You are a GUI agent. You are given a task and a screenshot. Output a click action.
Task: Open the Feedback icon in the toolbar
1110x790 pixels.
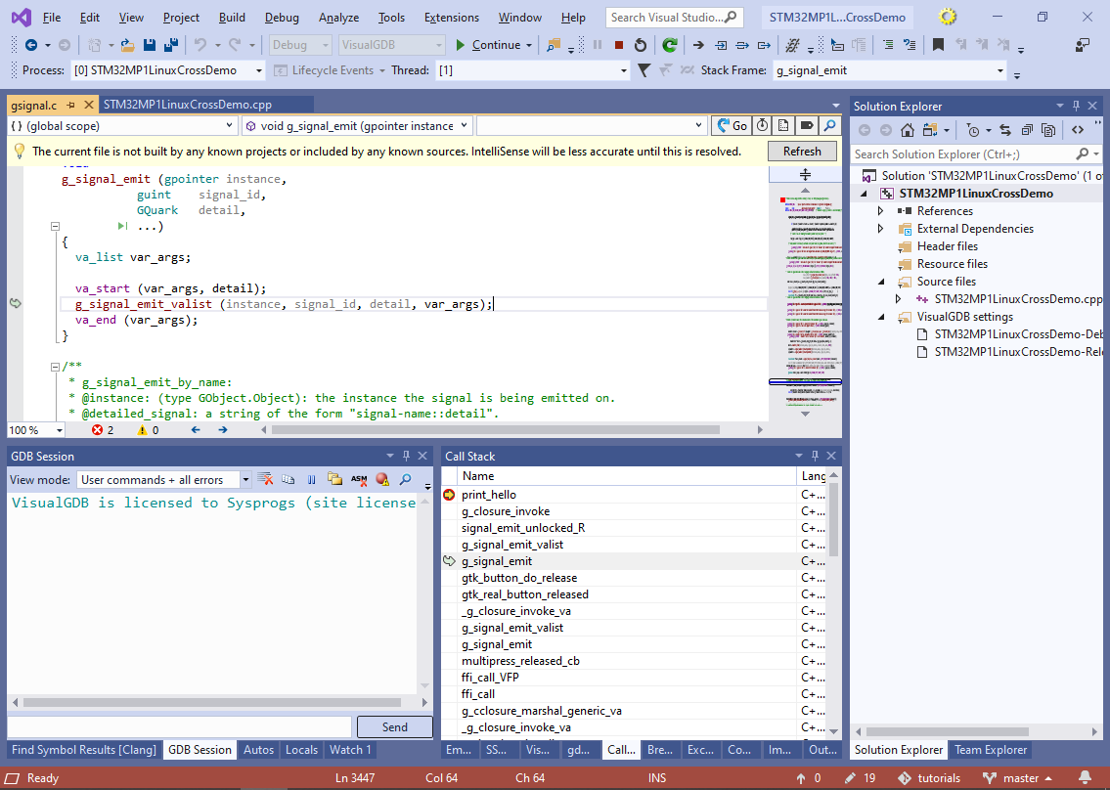(x=1083, y=45)
